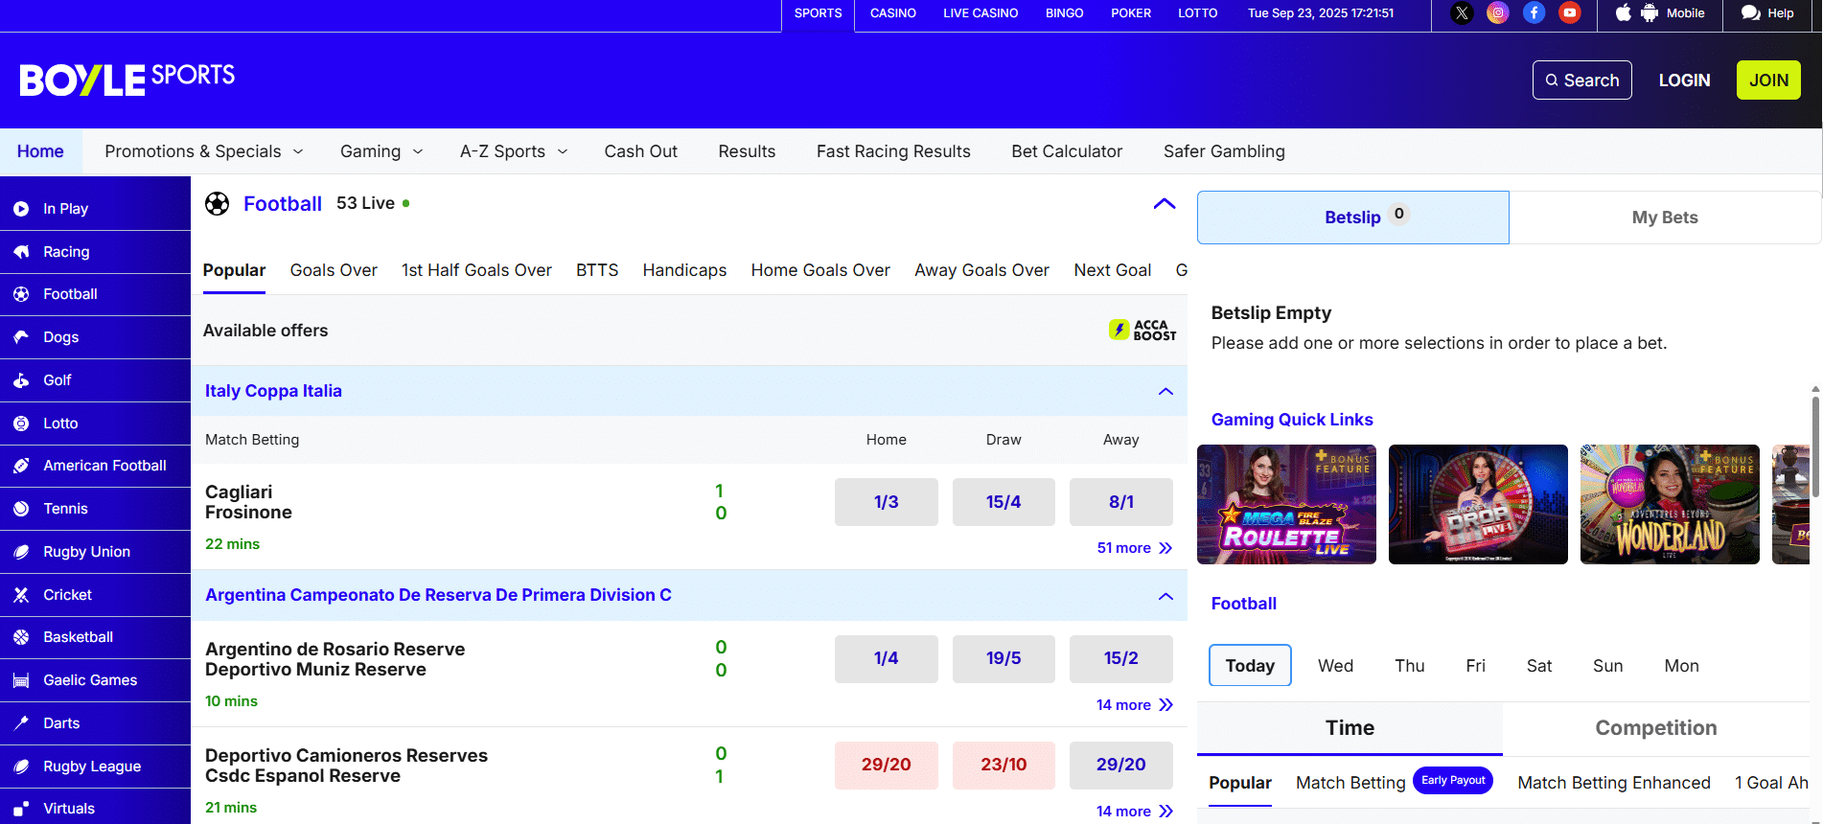Click the LOGIN button

(x=1684, y=80)
